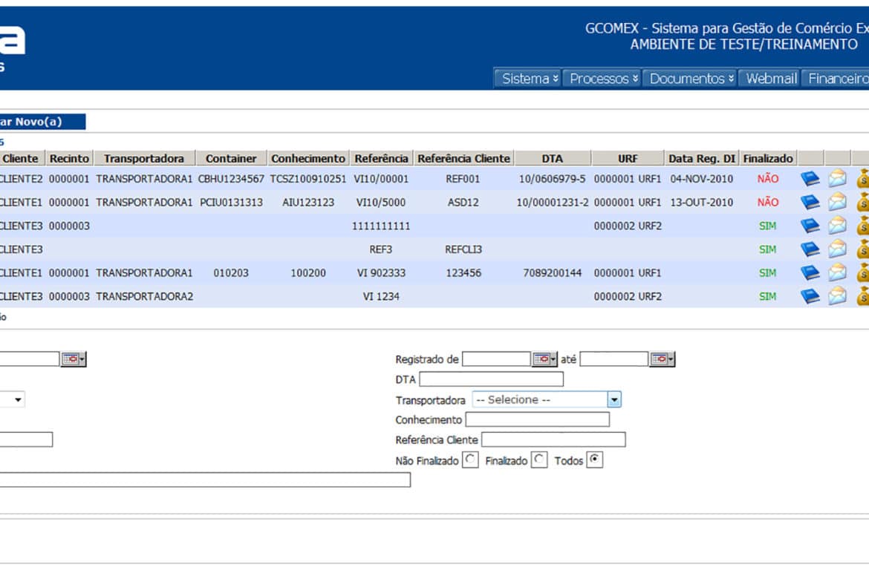The image size is (869, 579).
Task: Click DTA value 7089200144
Action: pyautogui.click(x=553, y=273)
